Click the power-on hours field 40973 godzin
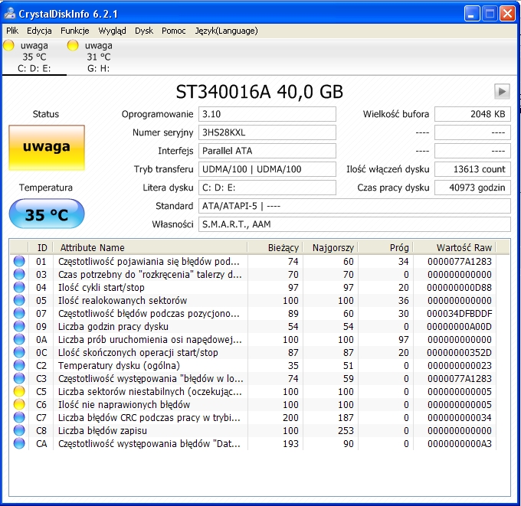Viewport: 521px width, 506px height. pyautogui.click(x=473, y=188)
